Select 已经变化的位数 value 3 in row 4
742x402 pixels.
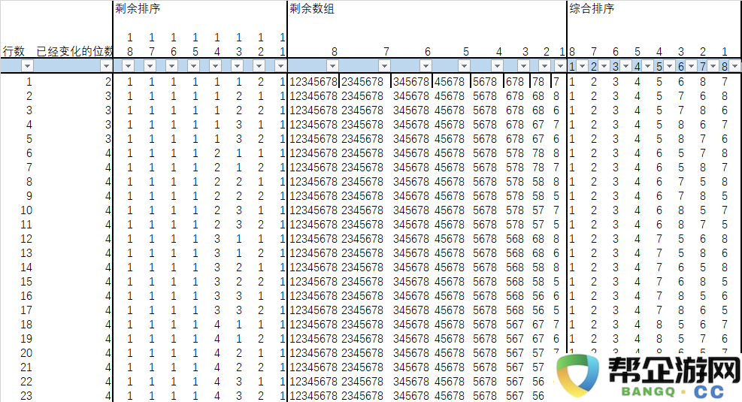(x=108, y=125)
